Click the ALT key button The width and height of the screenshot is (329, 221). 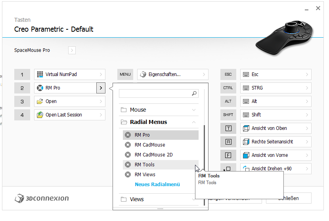tap(228, 101)
